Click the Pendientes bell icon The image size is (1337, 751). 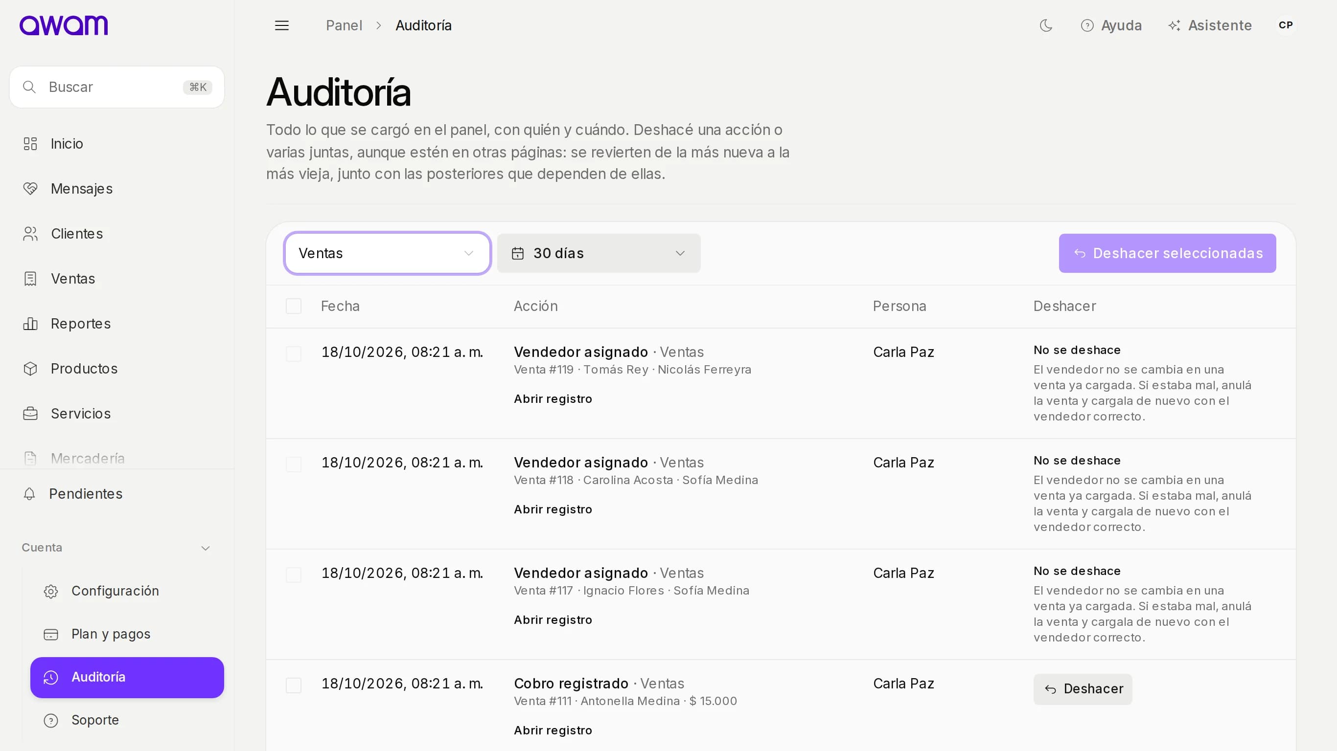[29, 494]
